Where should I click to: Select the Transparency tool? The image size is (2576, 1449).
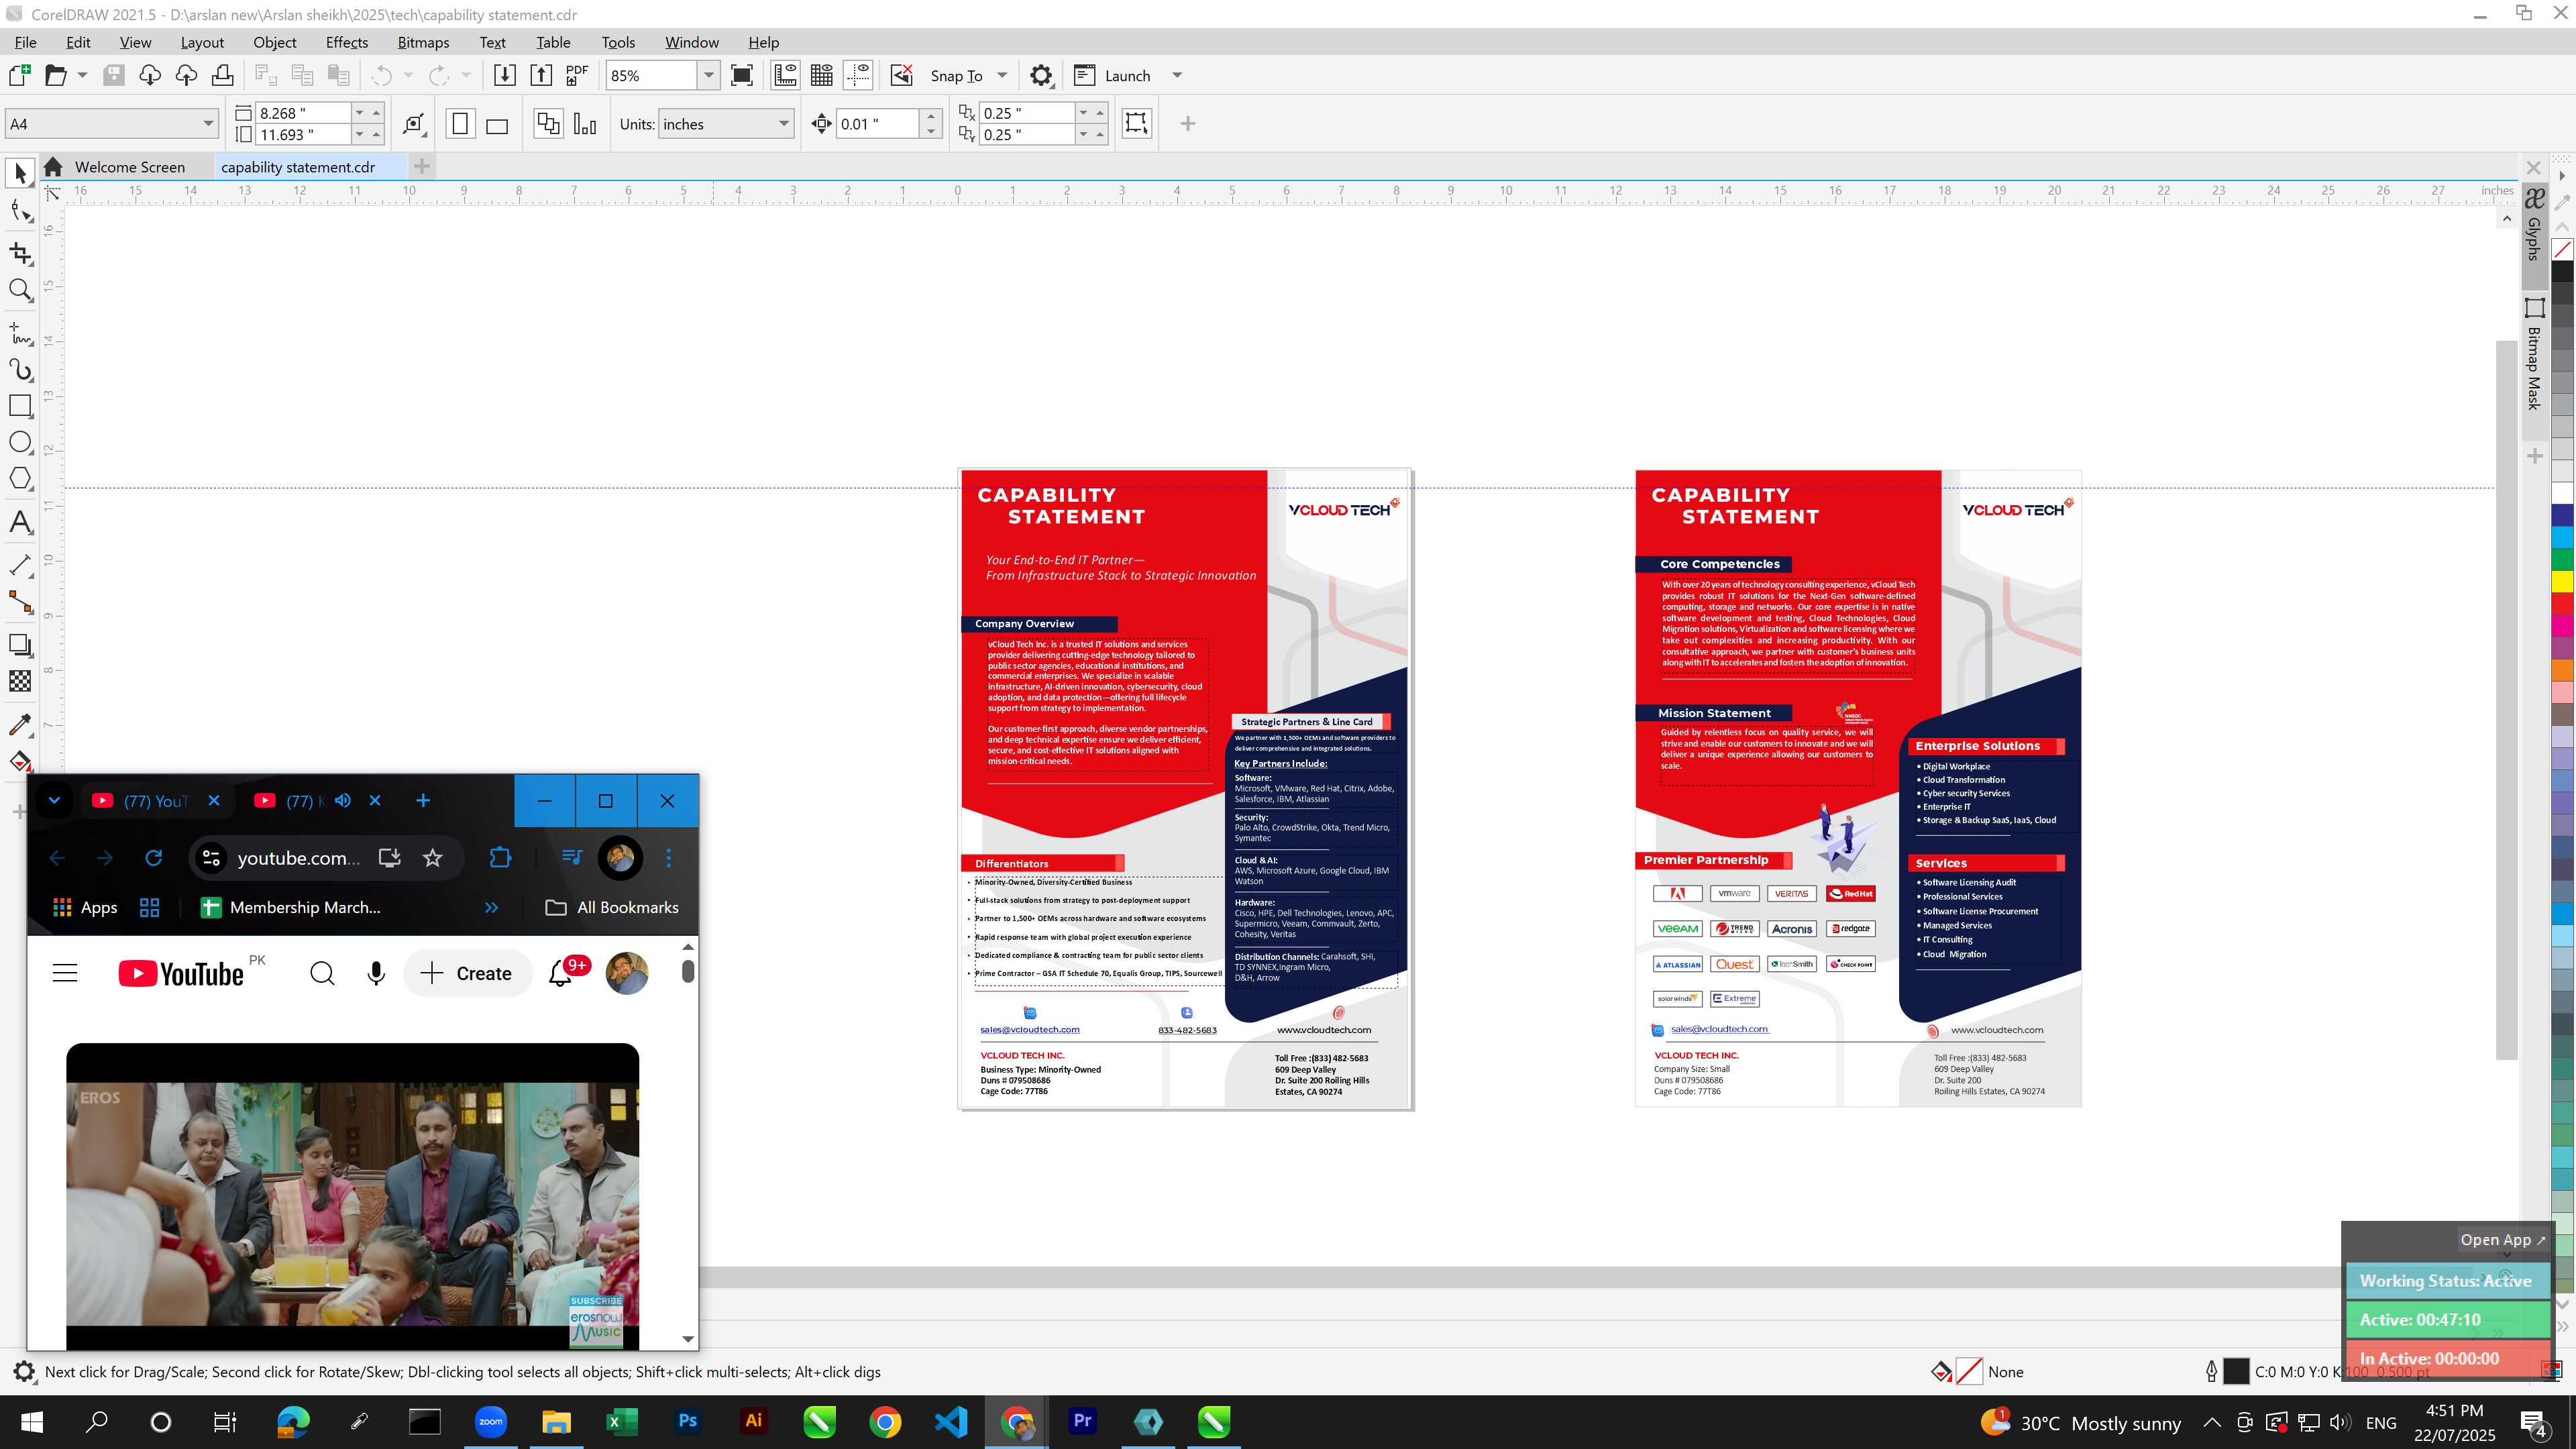click(20, 682)
